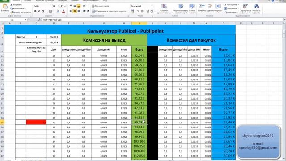Apply the fill color bucket
The height and width of the screenshot is (161, 286).
click(x=58, y=11)
